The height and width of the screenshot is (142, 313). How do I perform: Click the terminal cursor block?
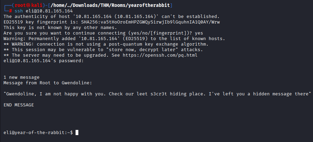[77, 133]
